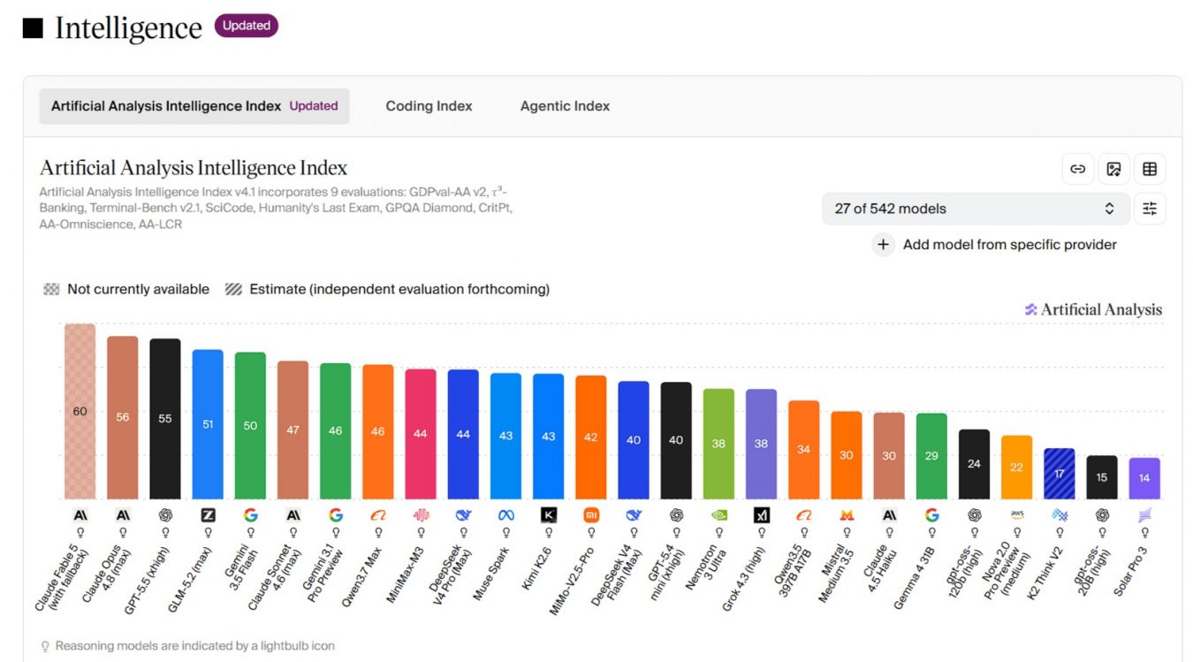This screenshot has width=1193, height=662.
Task: Click the plus icon to add model
Action: click(x=884, y=245)
